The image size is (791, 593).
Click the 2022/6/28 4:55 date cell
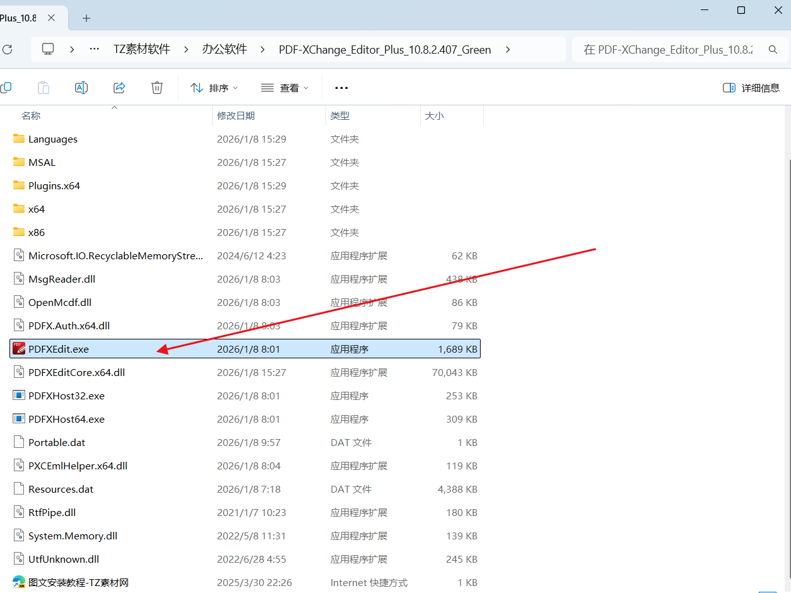(x=252, y=559)
